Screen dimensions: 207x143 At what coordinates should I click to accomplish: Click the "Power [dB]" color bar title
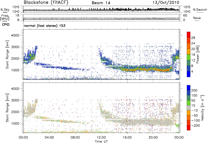[x=197, y=54]
